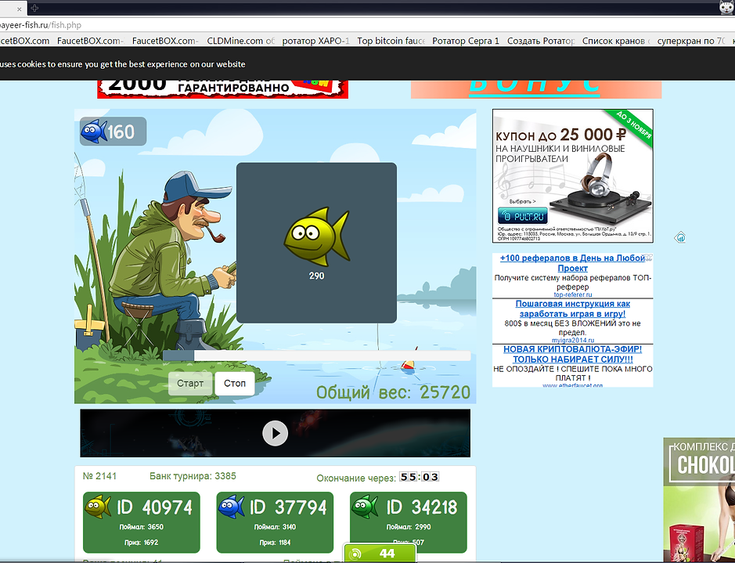Viewport: 735px width, 563px height.
Task: Open the Пошаговая инструкция ad link
Action: [x=573, y=309]
